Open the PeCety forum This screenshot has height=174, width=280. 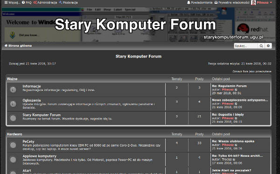28,141
